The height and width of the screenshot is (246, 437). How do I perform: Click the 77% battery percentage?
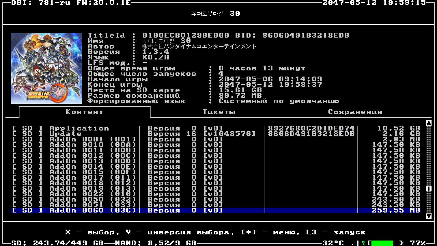(x=418, y=243)
